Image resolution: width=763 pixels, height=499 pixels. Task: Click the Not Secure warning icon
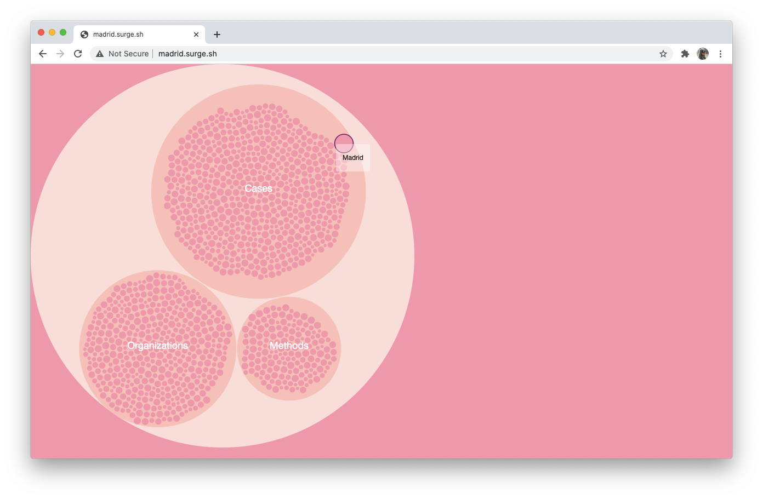coord(100,54)
